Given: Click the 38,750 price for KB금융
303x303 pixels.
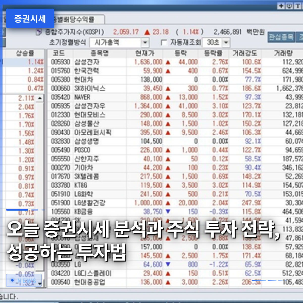Looking at the screenshot, I should (153, 212).
